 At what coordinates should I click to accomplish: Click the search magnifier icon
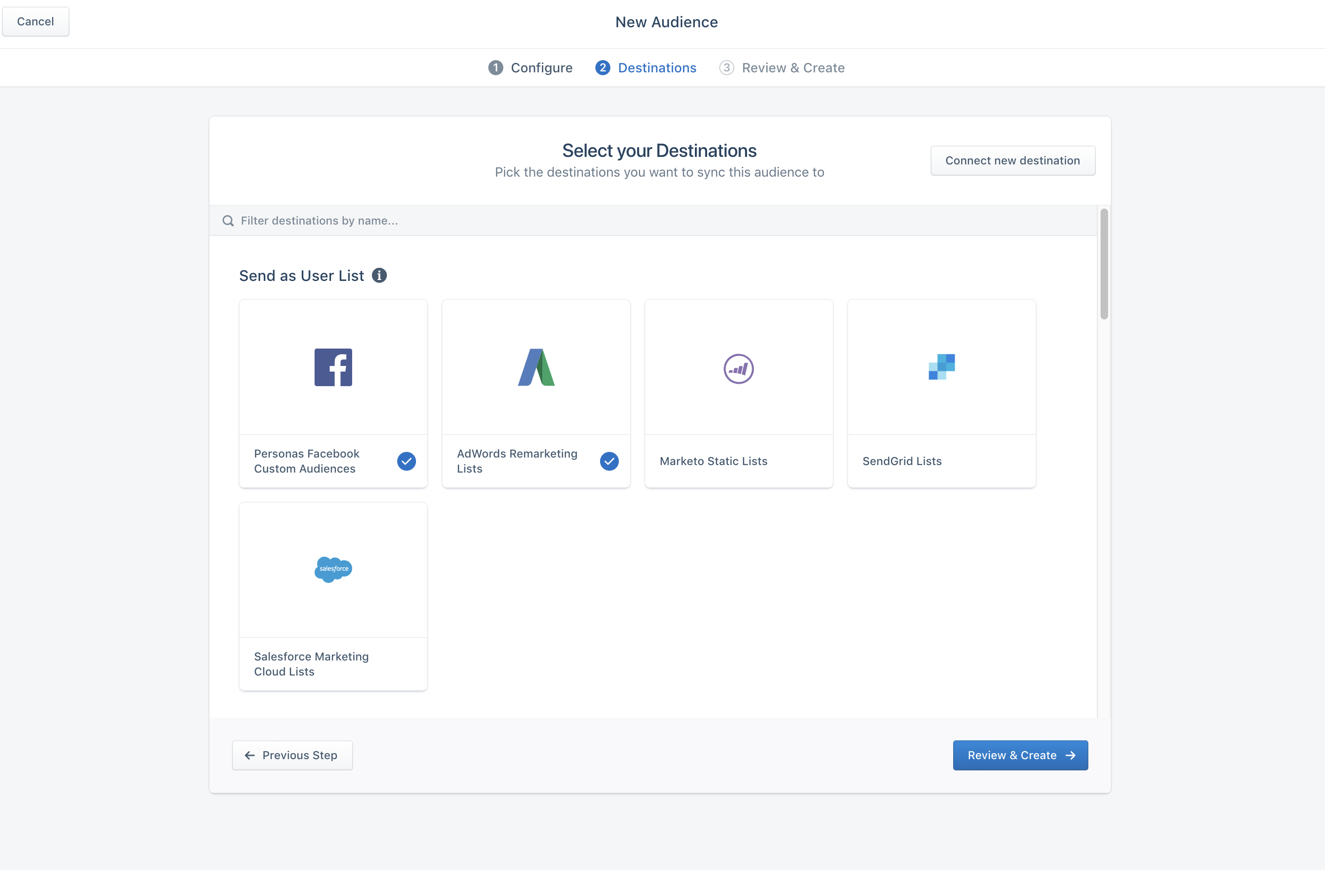coord(228,221)
